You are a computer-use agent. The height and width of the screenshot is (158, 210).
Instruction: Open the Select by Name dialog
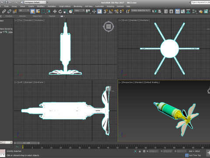tap(38, 11)
